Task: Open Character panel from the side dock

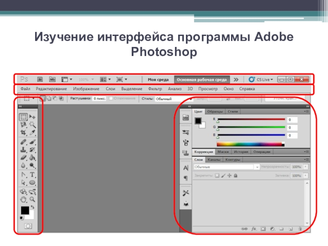Action: [186, 168]
